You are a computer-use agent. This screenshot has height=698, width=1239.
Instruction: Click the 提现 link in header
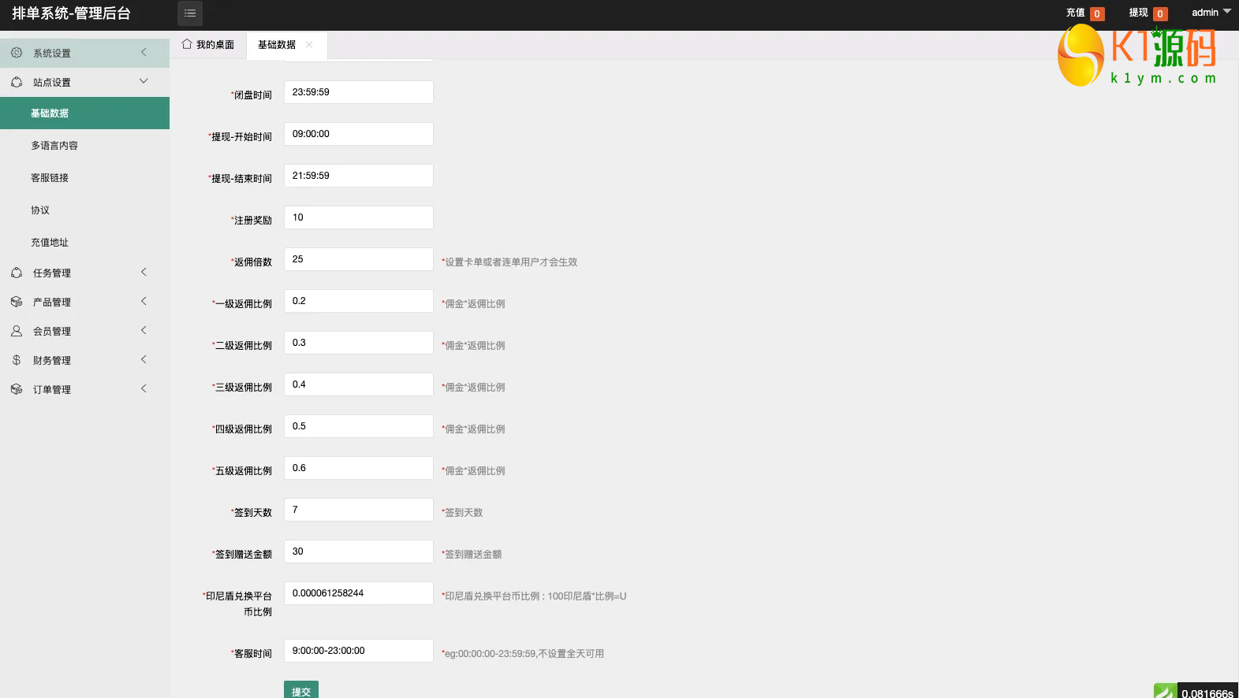(x=1138, y=13)
